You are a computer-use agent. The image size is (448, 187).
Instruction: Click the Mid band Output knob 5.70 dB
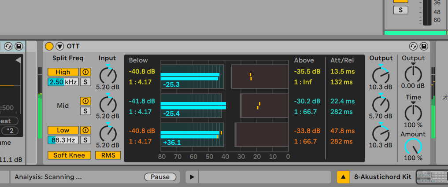coord(381,104)
